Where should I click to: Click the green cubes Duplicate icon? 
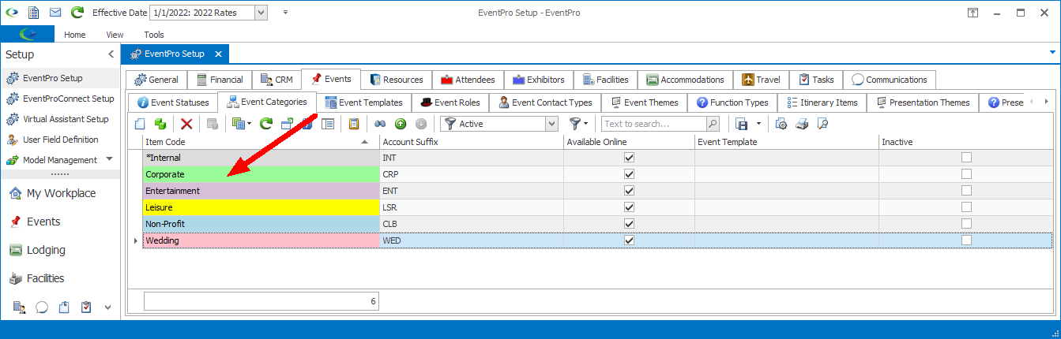(x=160, y=124)
